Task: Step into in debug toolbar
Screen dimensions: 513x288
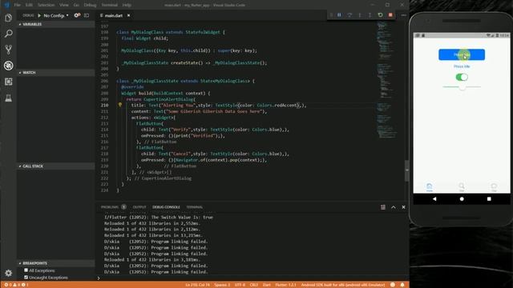Action: click(360, 15)
